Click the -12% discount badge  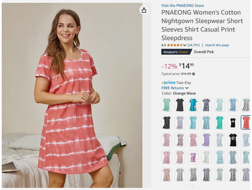coord(169,66)
